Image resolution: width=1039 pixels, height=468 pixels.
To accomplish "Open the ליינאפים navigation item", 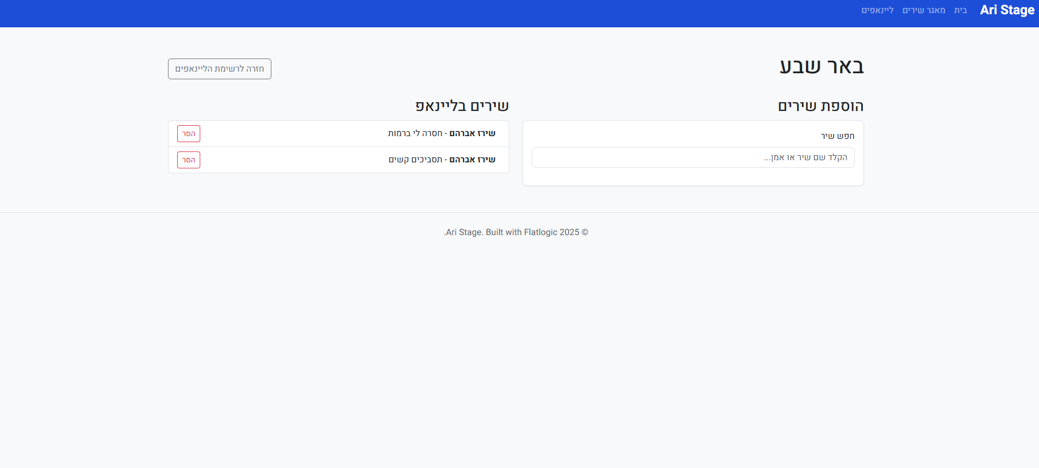I will (877, 10).
